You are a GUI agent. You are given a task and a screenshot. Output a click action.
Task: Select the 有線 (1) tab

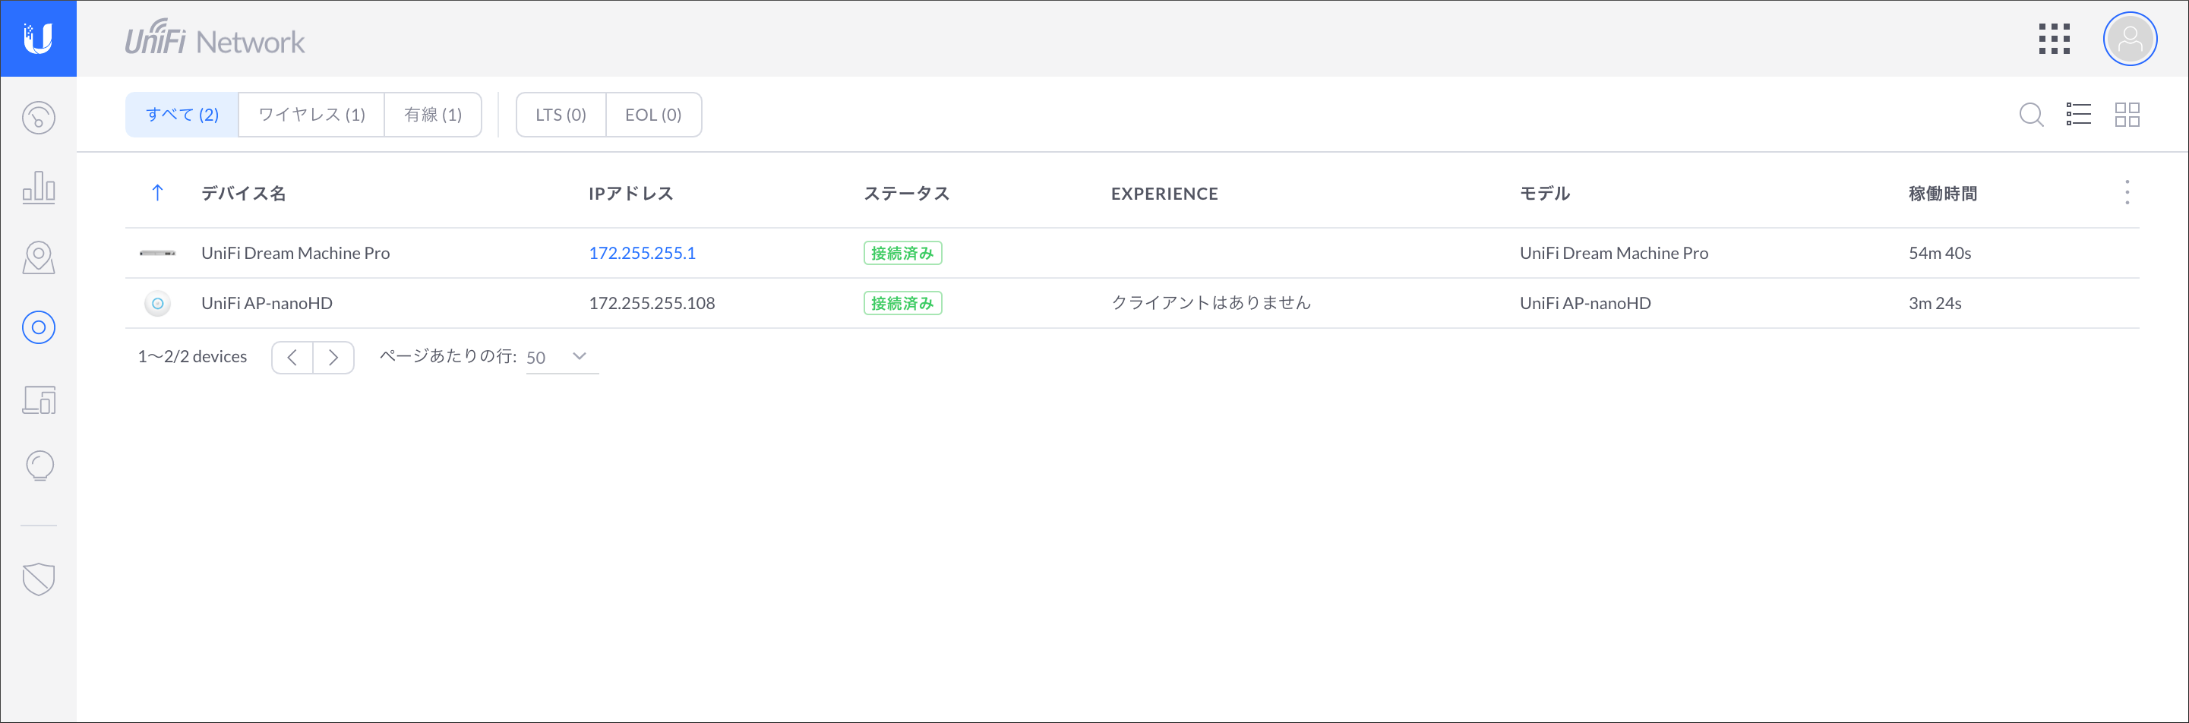pos(434,115)
